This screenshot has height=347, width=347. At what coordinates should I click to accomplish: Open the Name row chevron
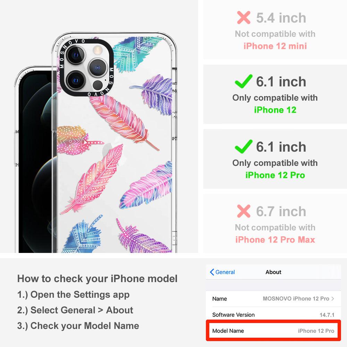coord(333,298)
